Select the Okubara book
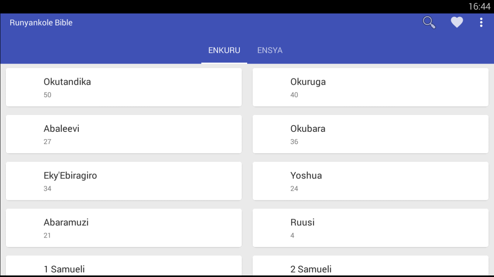 tap(370, 134)
